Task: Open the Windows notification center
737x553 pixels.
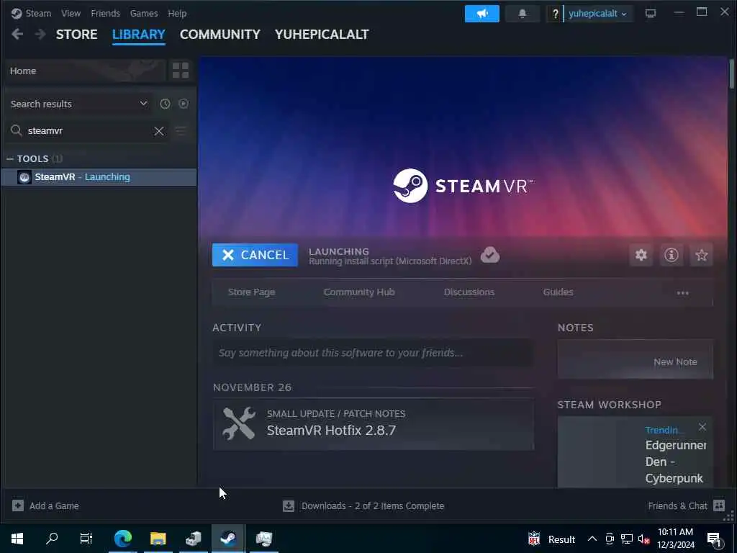Action: coord(715,539)
